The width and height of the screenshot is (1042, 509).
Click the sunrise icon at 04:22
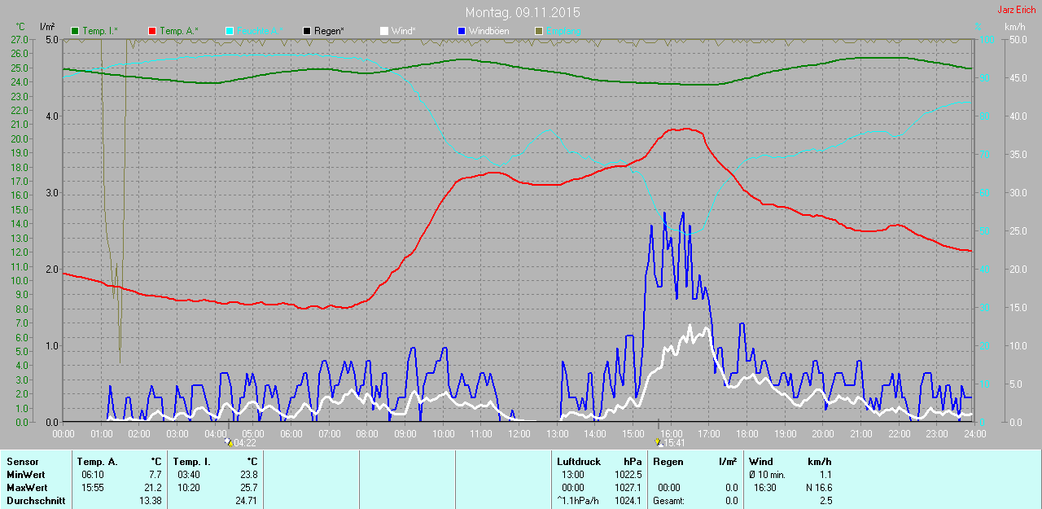[229, 442]
